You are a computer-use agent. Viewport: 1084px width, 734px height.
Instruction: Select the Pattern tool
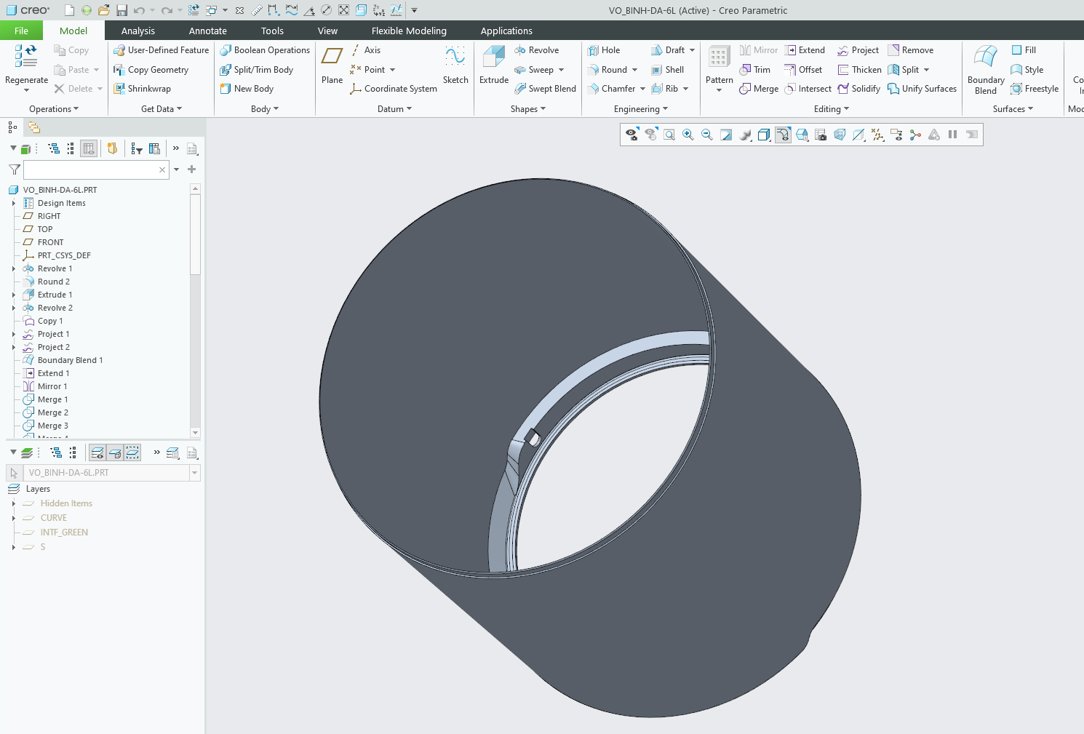(x=719, y=64)
